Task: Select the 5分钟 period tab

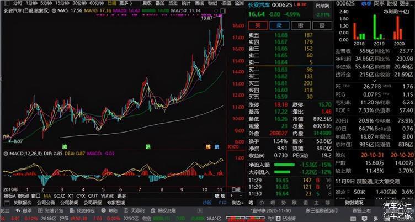Action: point(46,3)
